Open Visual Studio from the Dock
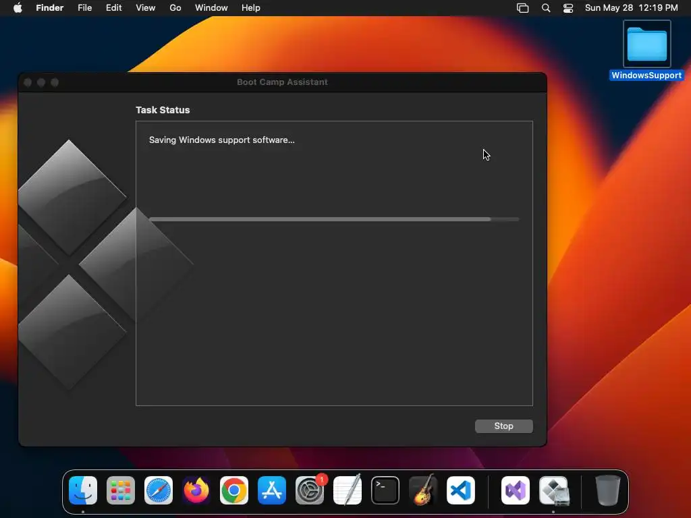691x518 pixels. pyautogui.click(x=516, y=490)
